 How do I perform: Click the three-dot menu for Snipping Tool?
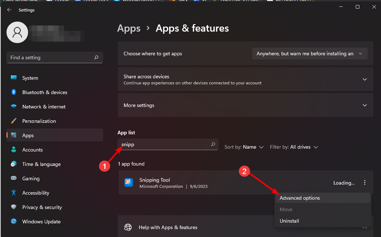pyautogui.click(x=365, y=183)
